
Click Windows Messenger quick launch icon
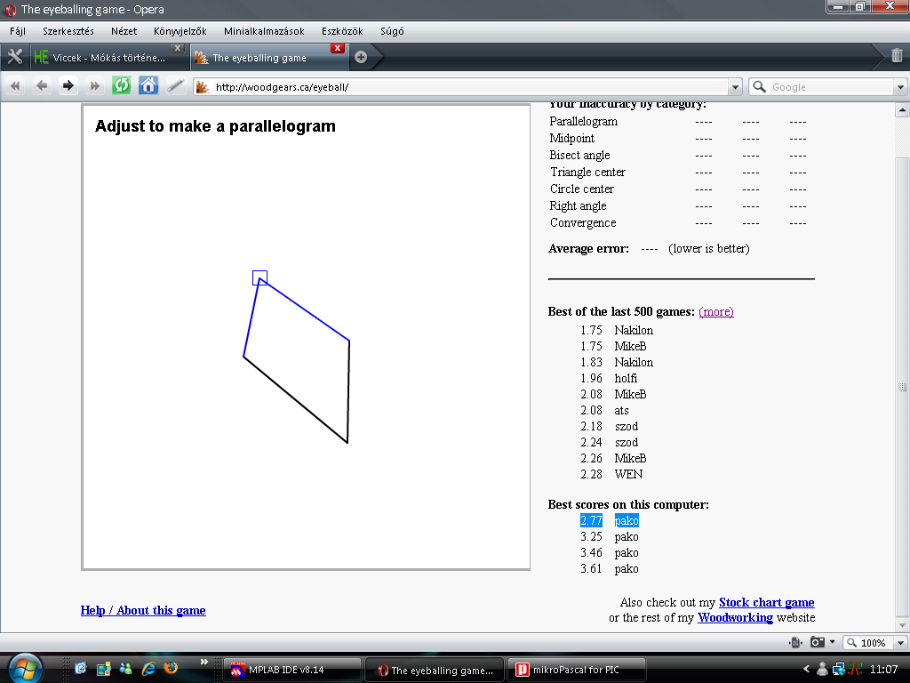coord(125,669)
